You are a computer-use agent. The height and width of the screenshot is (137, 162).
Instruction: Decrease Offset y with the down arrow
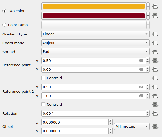coord(110,132)
